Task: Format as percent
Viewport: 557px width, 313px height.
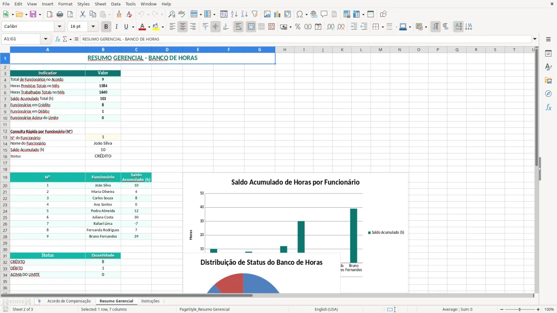Action: (x=298, y=27)
